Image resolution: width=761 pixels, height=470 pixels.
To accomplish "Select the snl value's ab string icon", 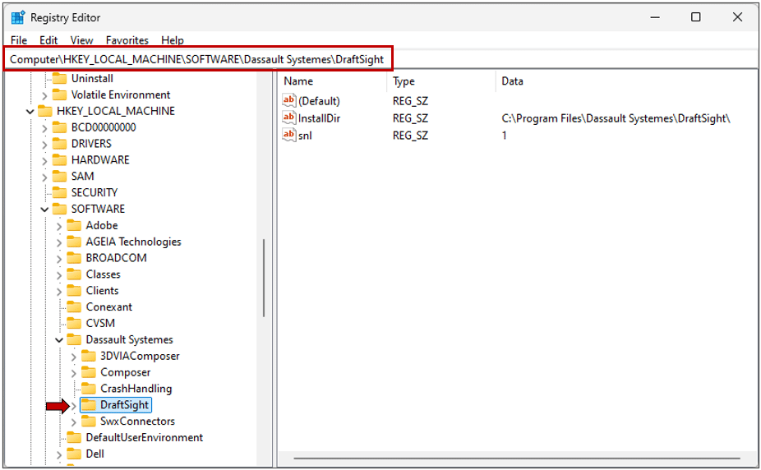I will pyautogui.click(x=288, y=135).
